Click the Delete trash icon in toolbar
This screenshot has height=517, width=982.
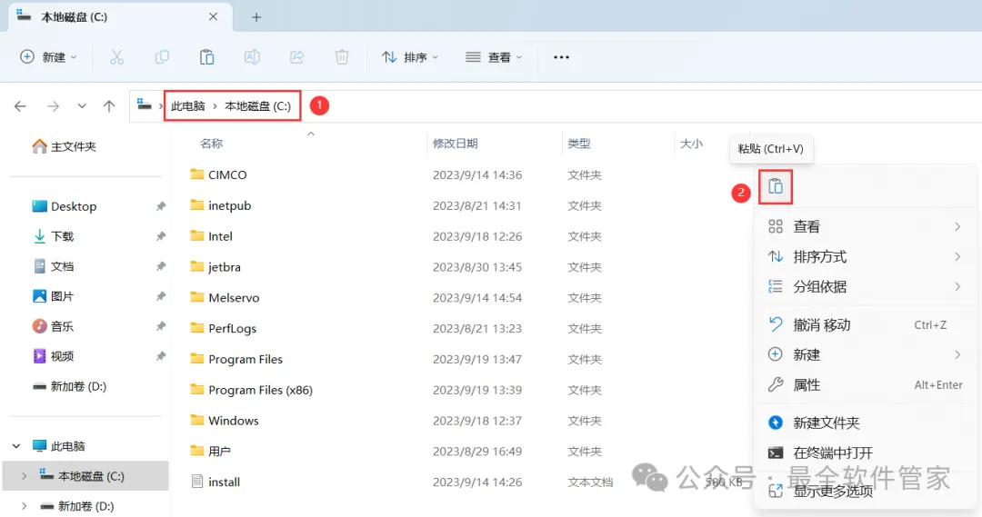click(x=342, y=57)
